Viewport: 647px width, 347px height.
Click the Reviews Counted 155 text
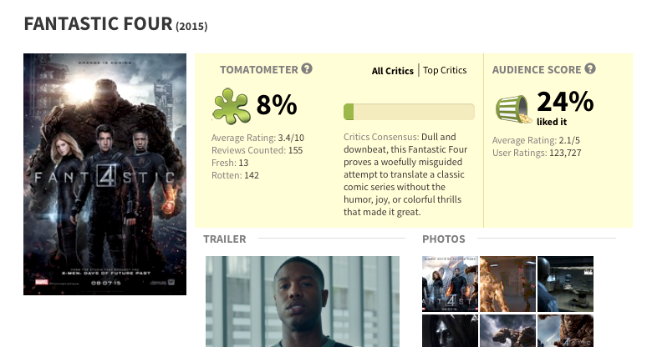(257, 150)
